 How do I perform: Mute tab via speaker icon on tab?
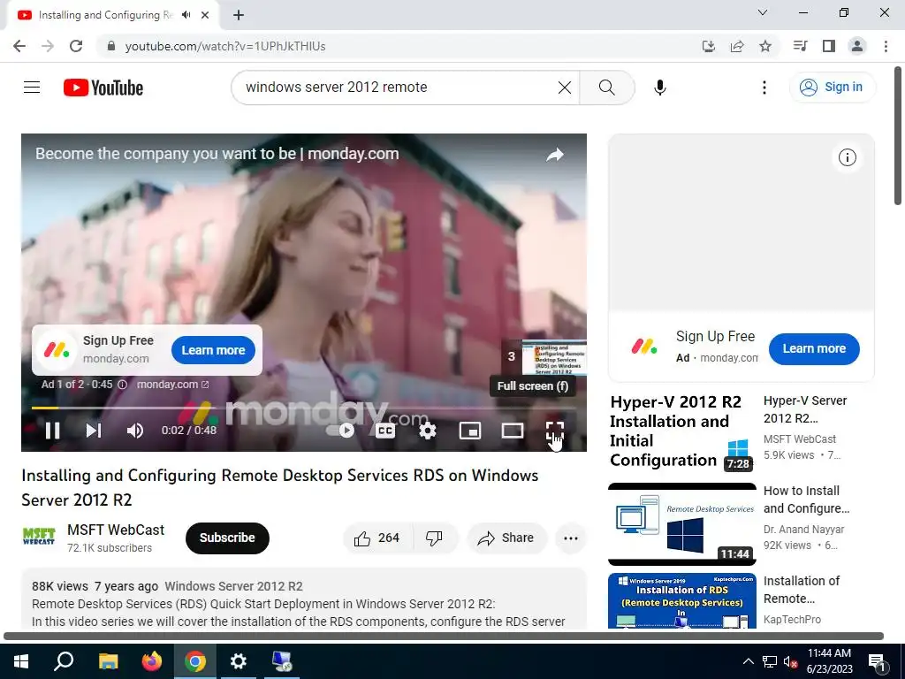pyautogui.click(x=186, y=15)
